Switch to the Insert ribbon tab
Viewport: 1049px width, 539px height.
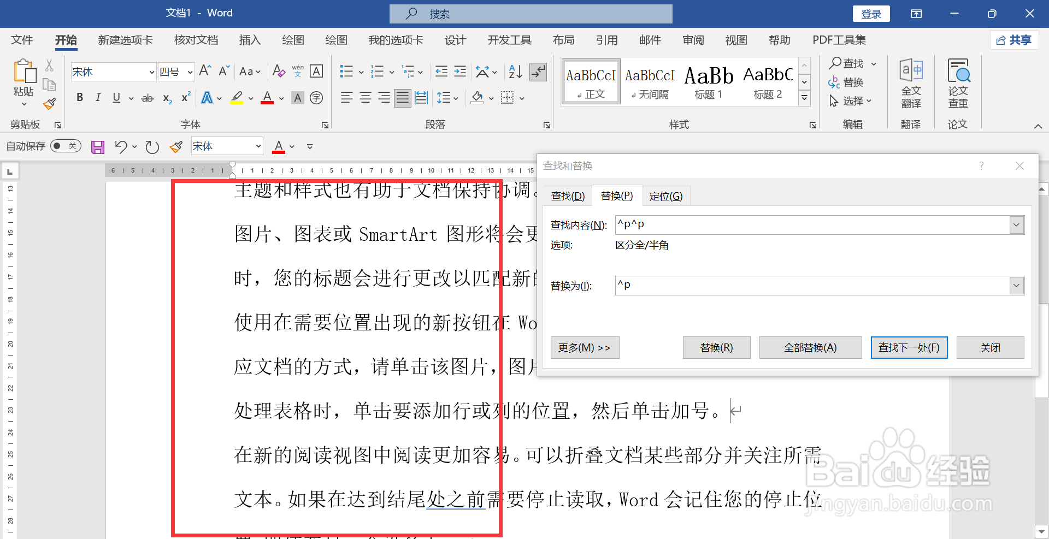[250, 40]
